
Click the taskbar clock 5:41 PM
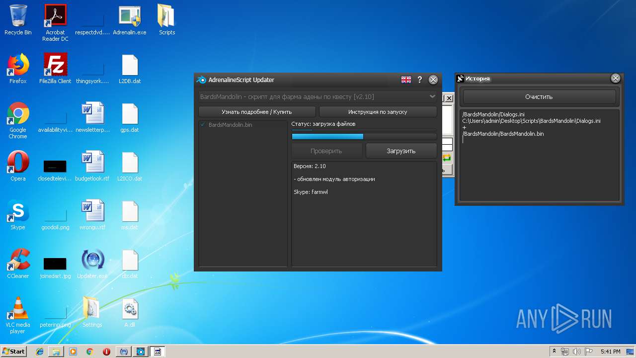[610, 352]
